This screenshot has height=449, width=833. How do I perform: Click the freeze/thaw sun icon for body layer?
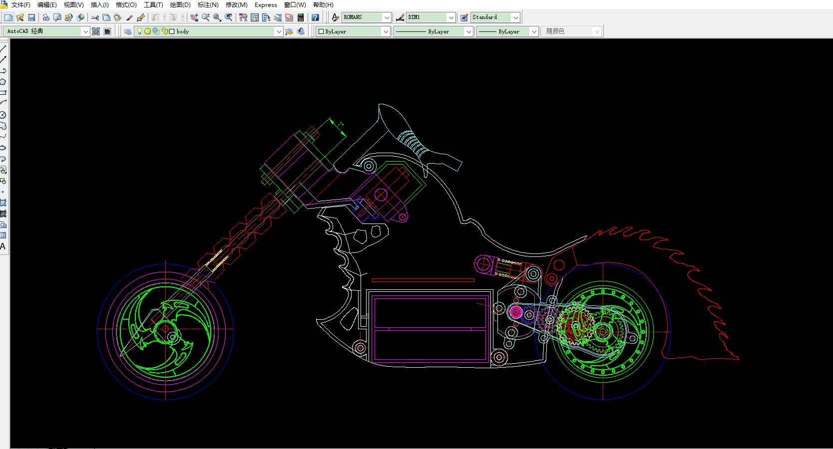click(x=148, y=31)
